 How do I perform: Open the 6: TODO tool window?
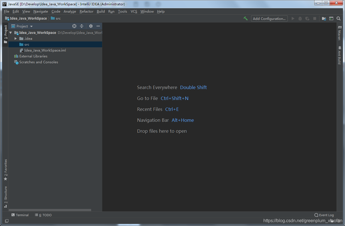(43, 215)
